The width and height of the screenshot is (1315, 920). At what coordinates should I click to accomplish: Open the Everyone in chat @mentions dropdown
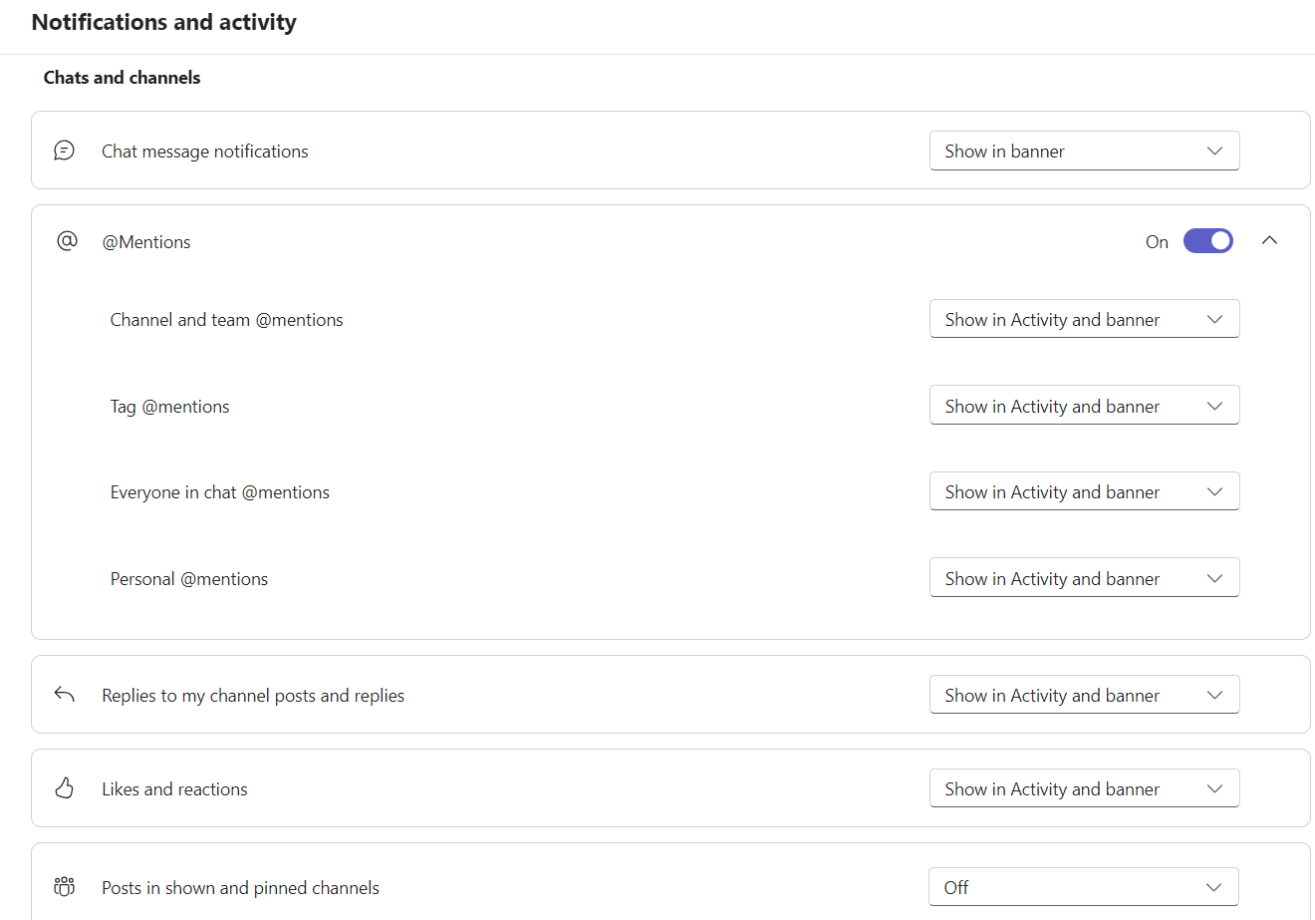click(1084, 490)
